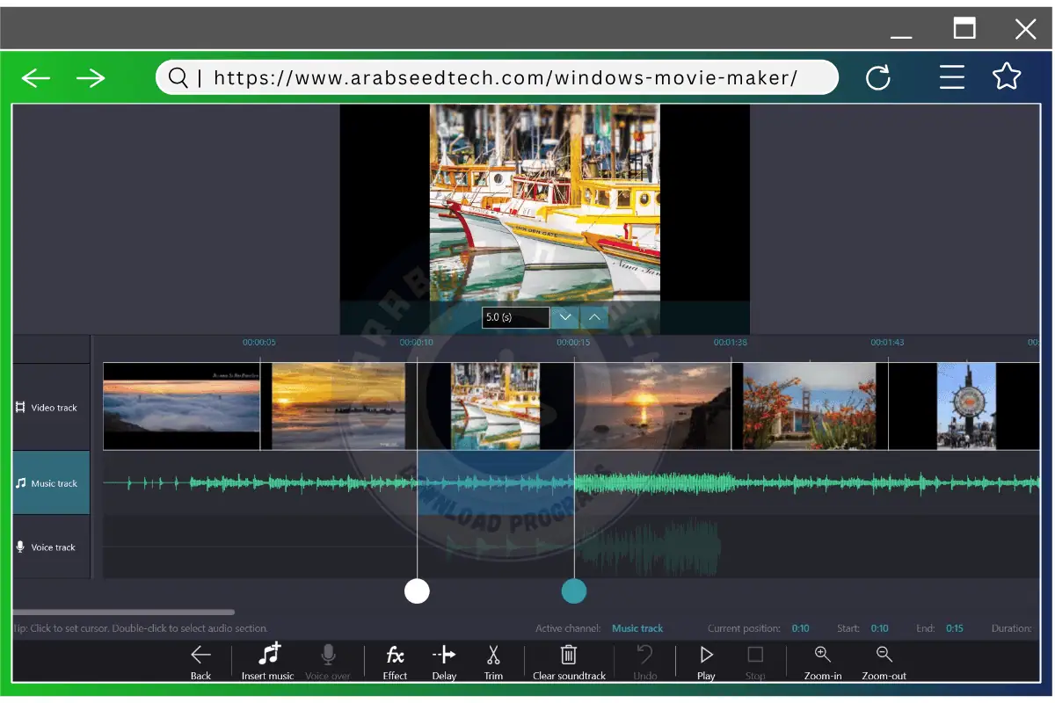Viewport: 1055px width, 703px height.
Task: Open the Effect fx tool
Action: pos(395,656)
